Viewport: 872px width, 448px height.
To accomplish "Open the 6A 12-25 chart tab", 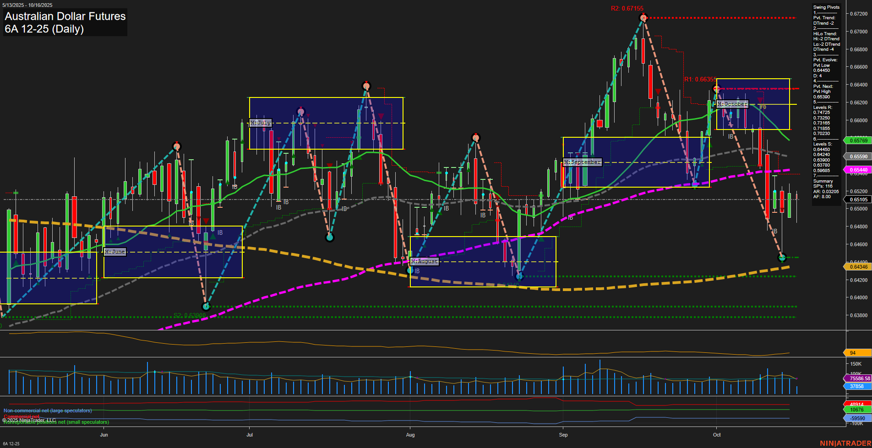I will point(11,443).
